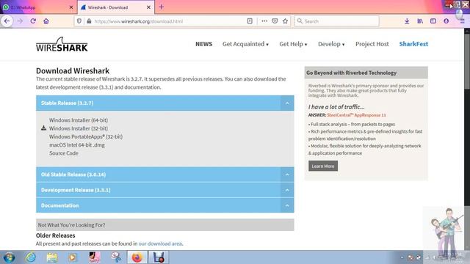
Task: Show site security padlock info
Action: (x=89, y=21)
